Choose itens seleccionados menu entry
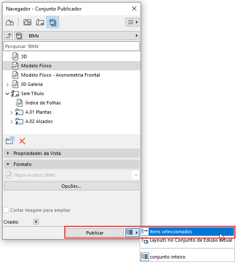 pos(187,232)
